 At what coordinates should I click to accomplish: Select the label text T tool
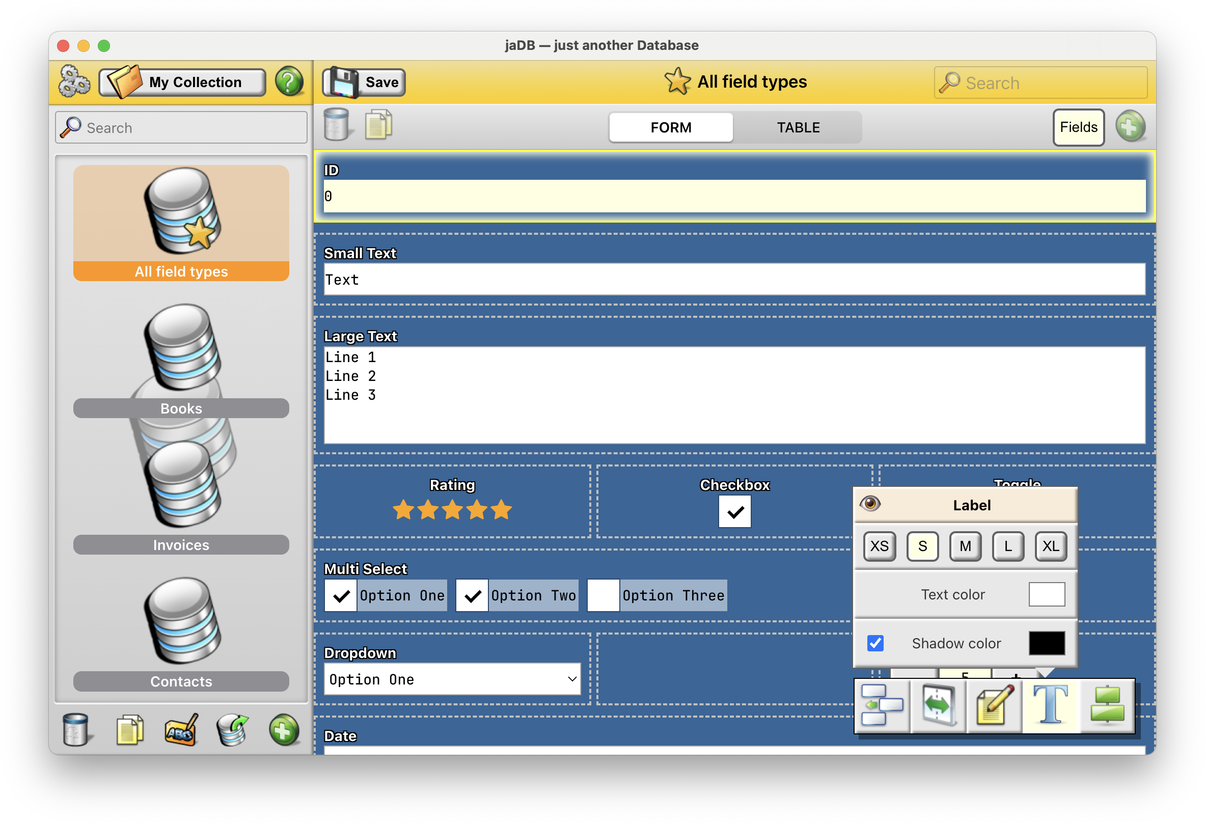1051,705
